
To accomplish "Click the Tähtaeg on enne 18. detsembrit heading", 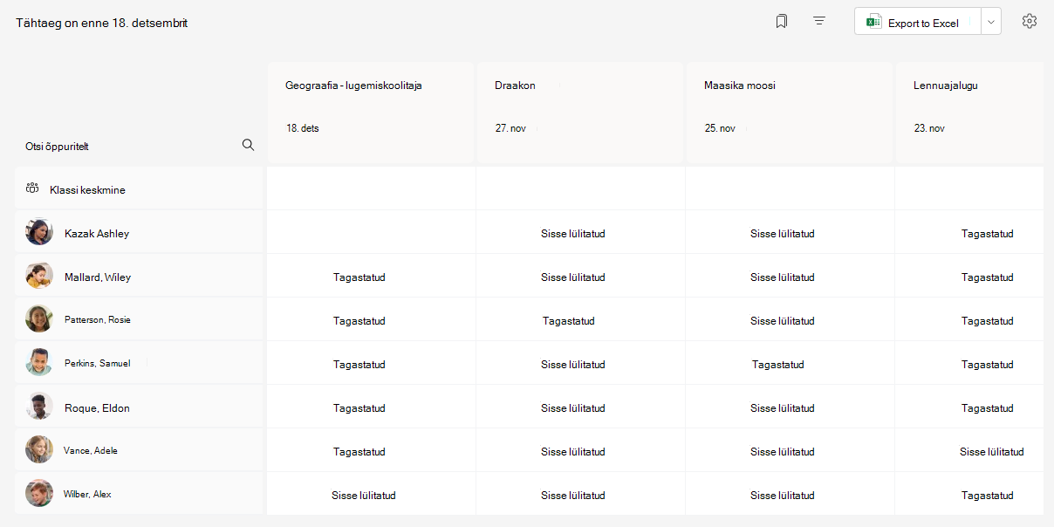I will [x=101, y=23].
